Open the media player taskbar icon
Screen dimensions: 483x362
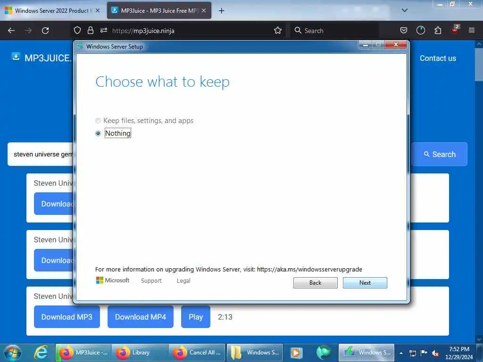pos(296,353)
